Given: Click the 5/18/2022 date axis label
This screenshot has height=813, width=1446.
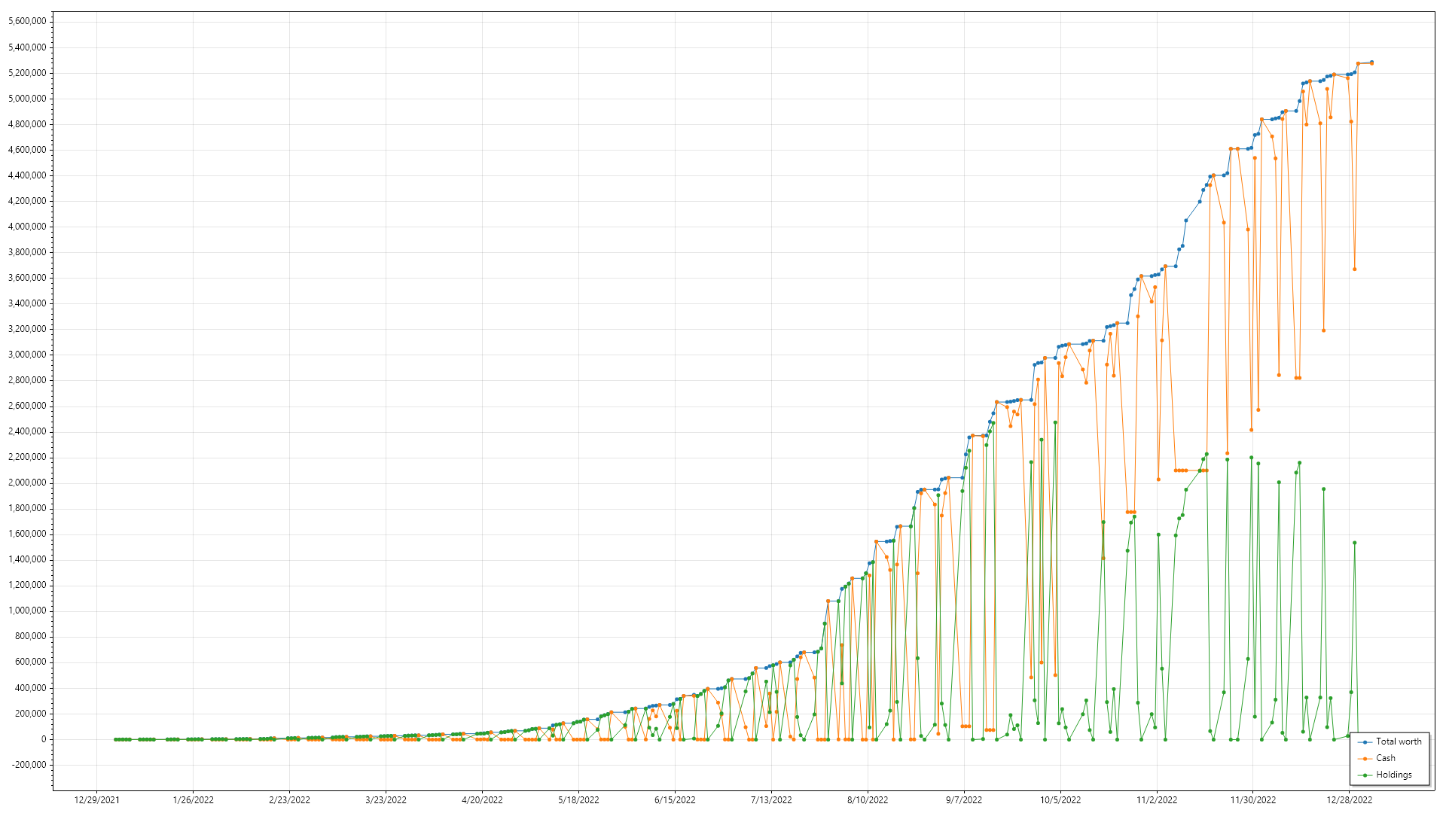Looking at the screenshot, I should (578, 800).
